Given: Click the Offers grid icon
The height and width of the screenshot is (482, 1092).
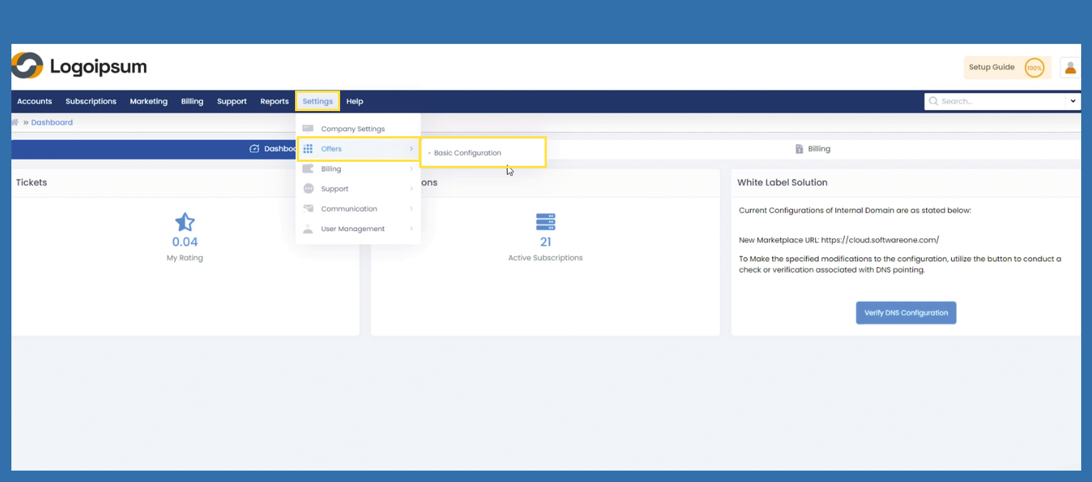Looking at the screenshot, I should coord(308,149).
